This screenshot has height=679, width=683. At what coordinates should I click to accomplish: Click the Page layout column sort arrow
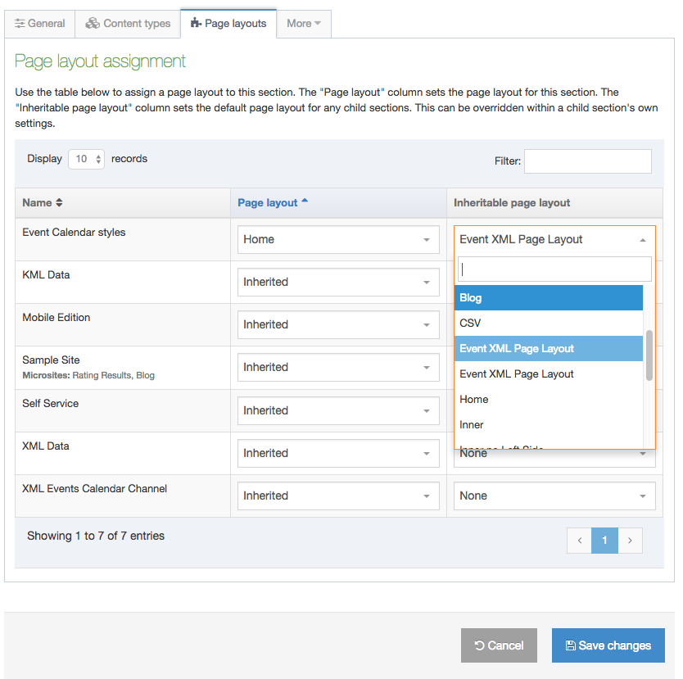tap(305, 201)
